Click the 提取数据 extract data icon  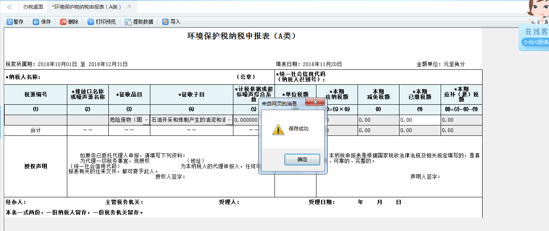pyautogui.click(x=128, y=22)
